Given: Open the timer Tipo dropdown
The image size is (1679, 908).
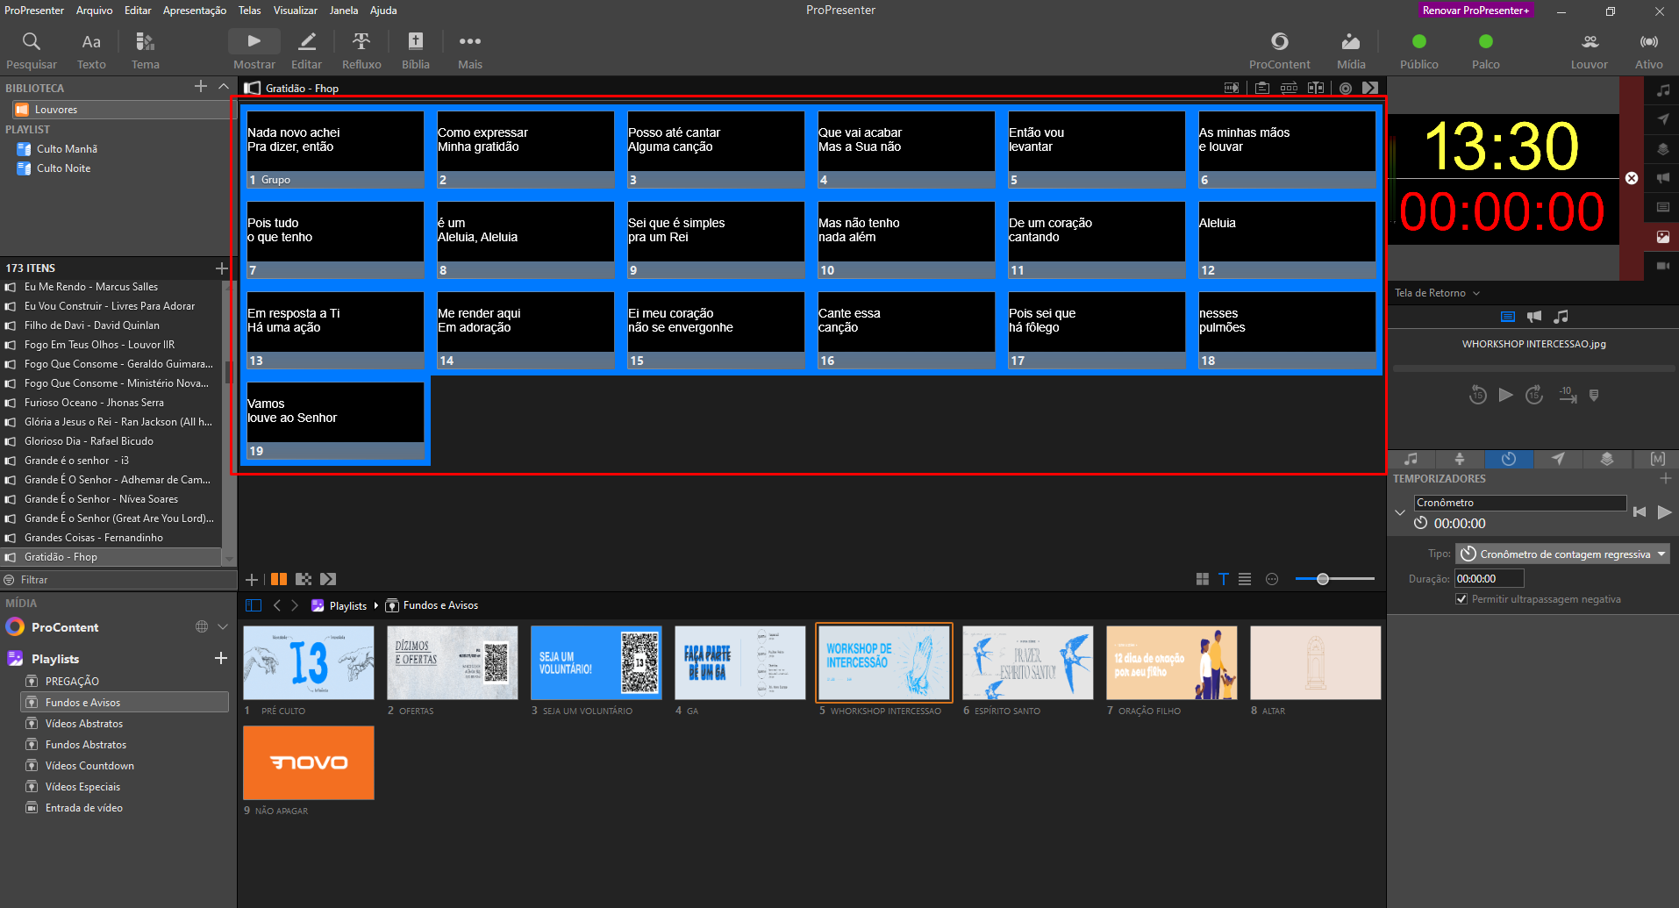Looking at the screenshot, I should coord(1562,554).
